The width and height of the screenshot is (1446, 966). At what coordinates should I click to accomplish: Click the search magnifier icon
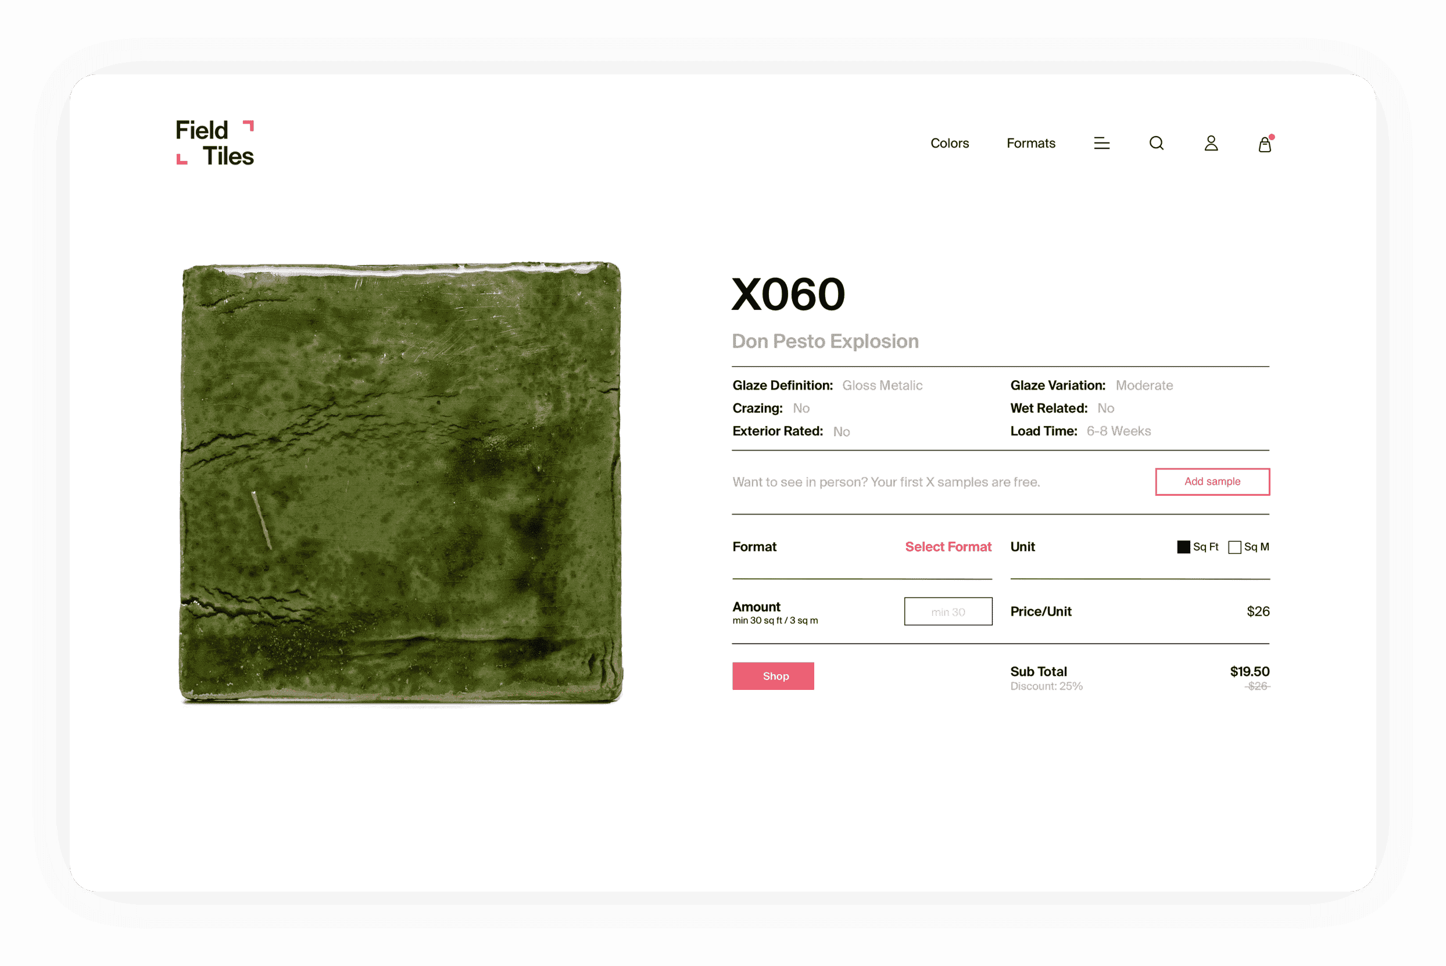coord(1156,143)
